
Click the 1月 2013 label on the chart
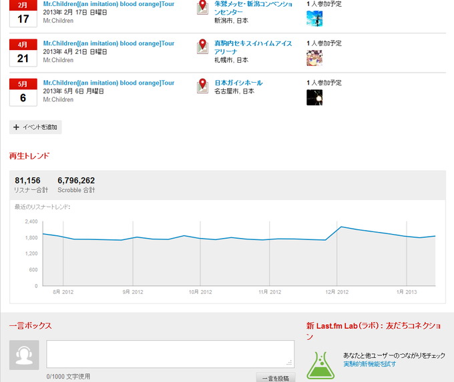coord(407,292)
